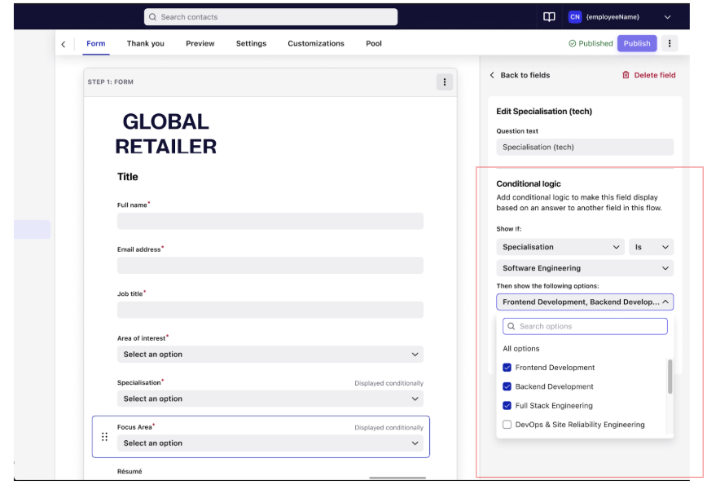
Task: Click the Edit Specialisation (tech) heading
Action: point(544,112)
